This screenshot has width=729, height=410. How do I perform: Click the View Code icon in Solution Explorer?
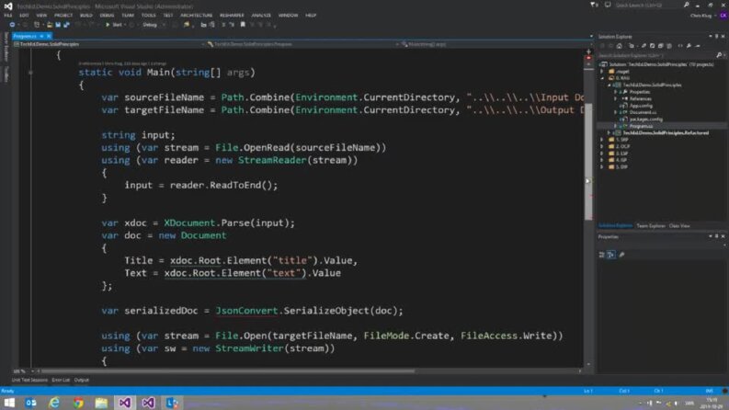[680, 46]
